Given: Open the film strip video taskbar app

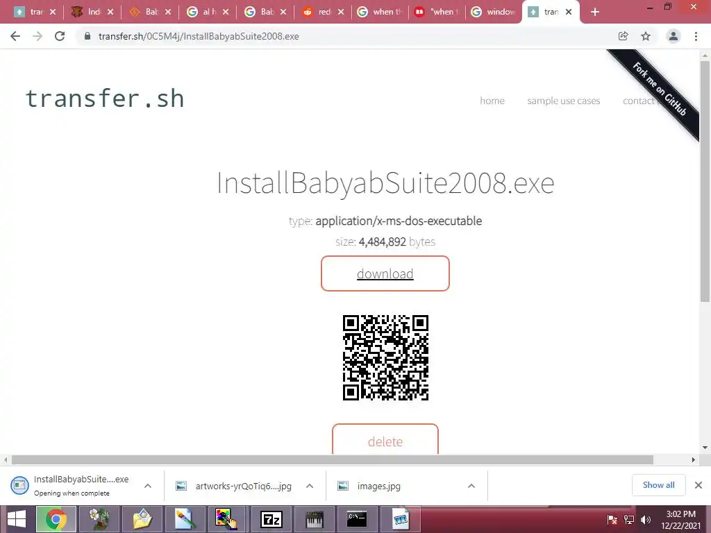Looking at the screenshot, I should (401, 519).
